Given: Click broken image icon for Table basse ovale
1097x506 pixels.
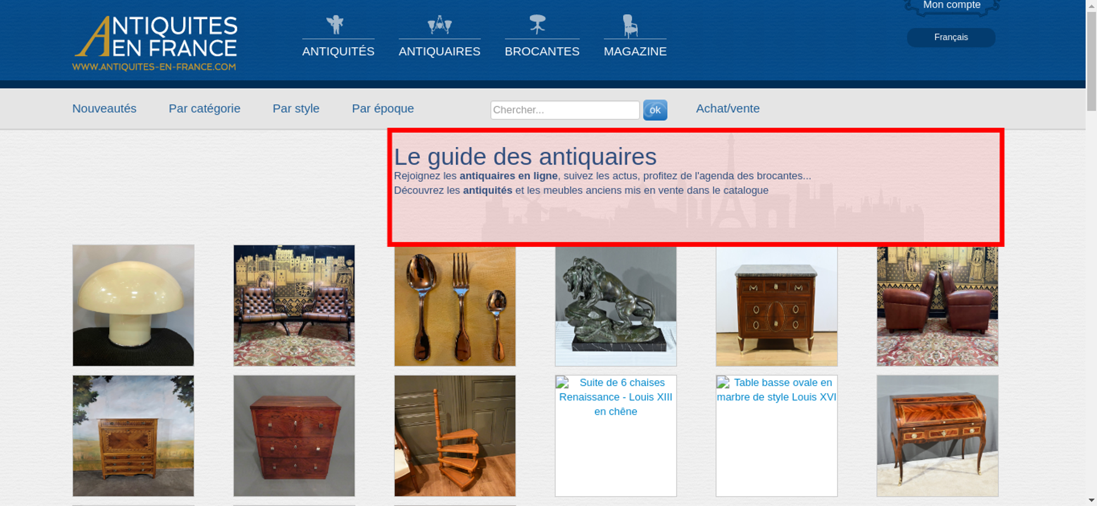Looking at the screenshot, I should tap(723, 383).
